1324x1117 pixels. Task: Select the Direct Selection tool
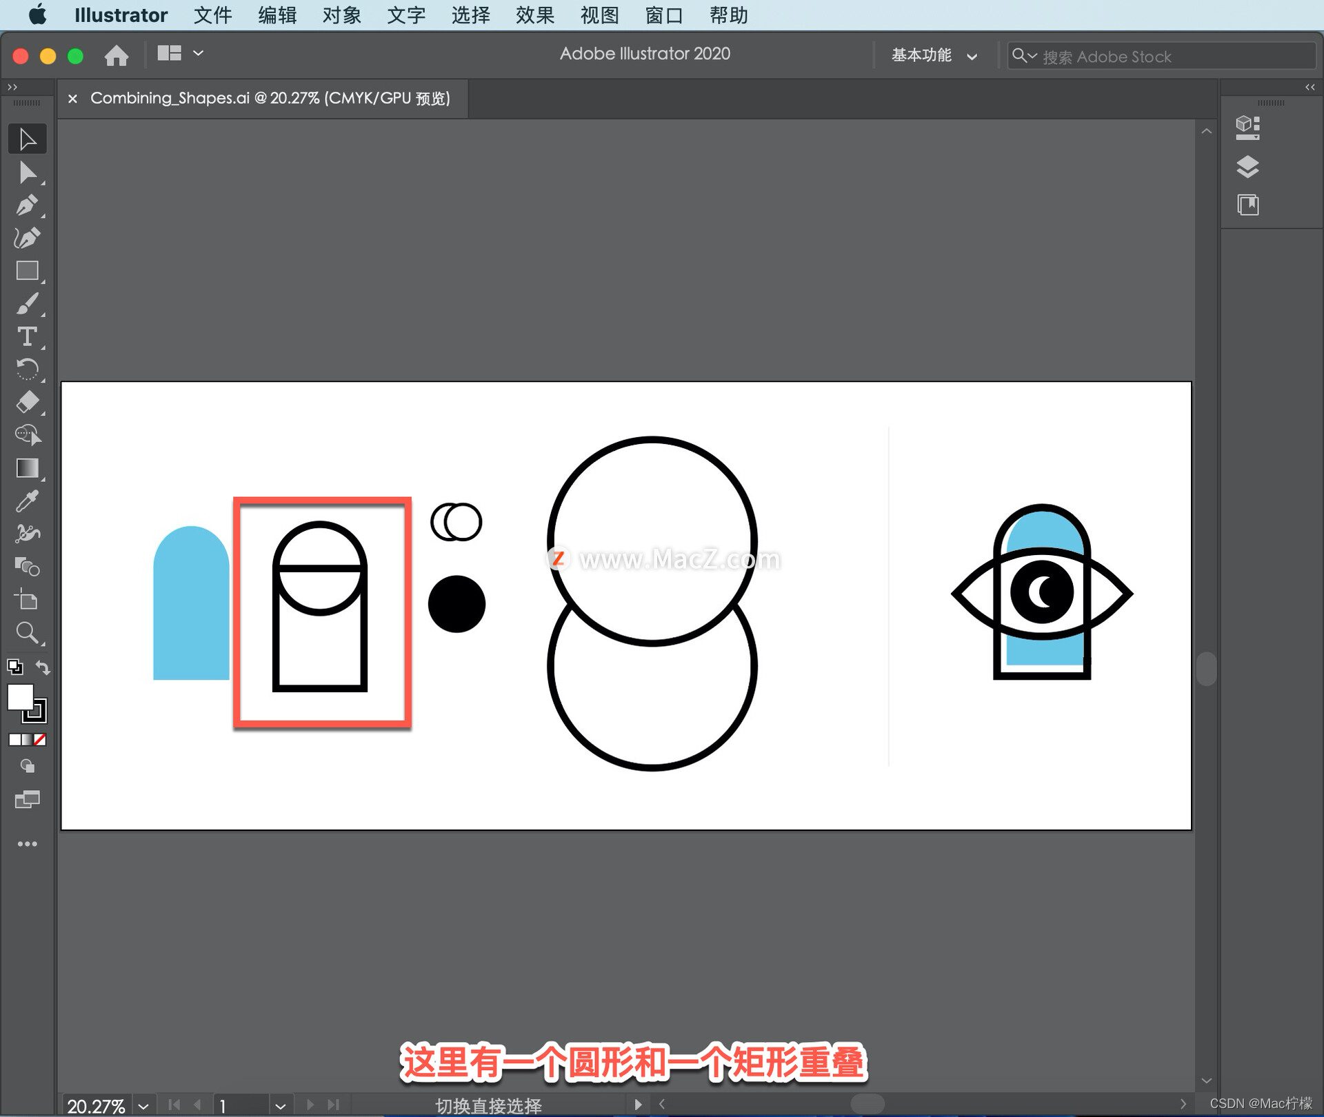tap(28, 172)
